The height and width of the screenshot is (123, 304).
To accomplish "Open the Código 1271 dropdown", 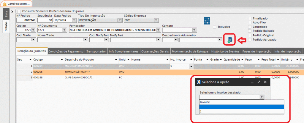I will [33, 30].
